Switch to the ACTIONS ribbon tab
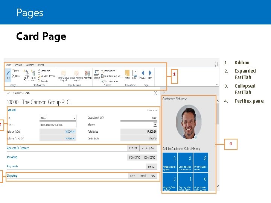271x203 pixels. pyautogui.click(x=18, y=65)
